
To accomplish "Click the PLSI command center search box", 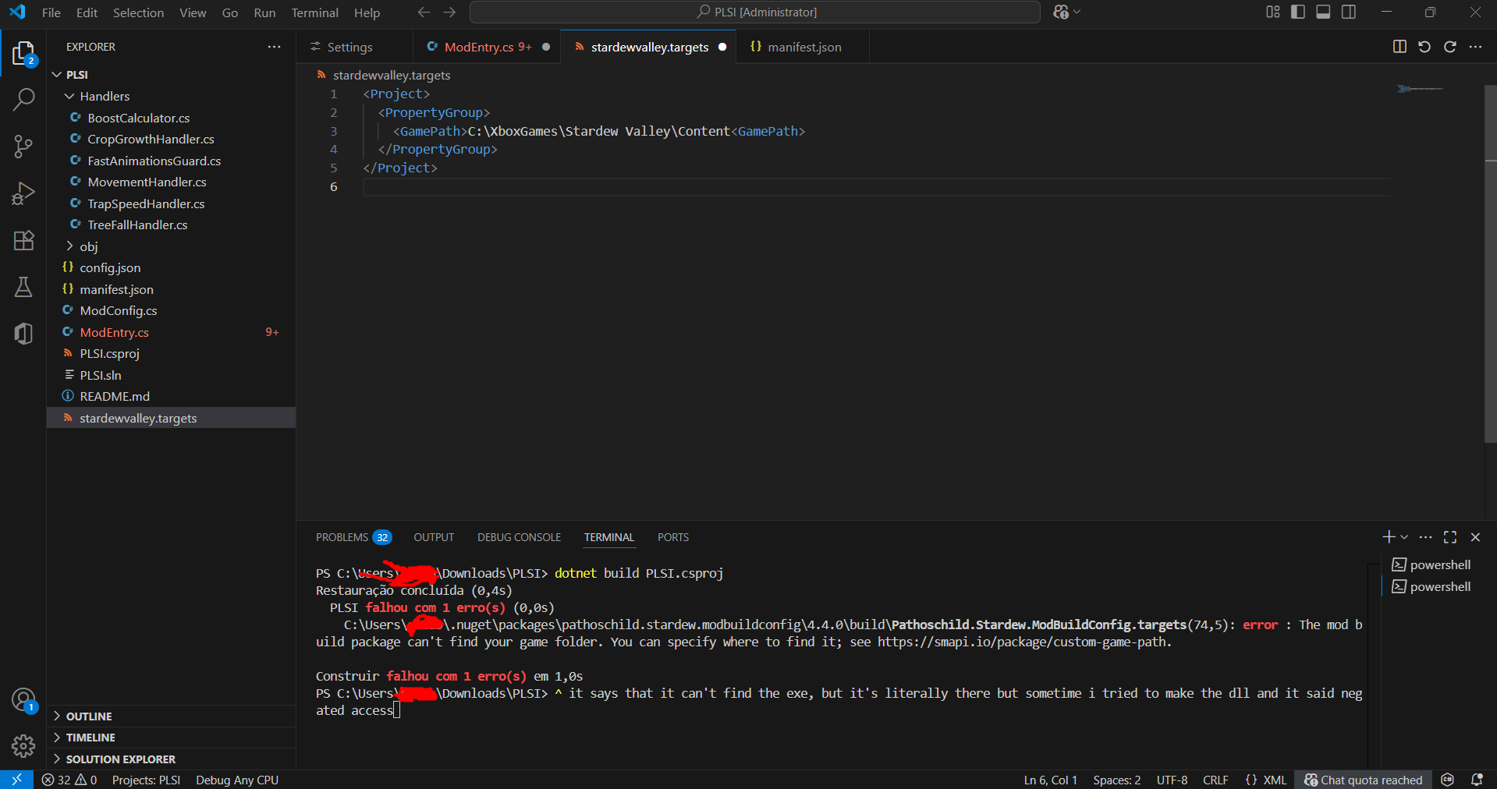I will (755, 12).
